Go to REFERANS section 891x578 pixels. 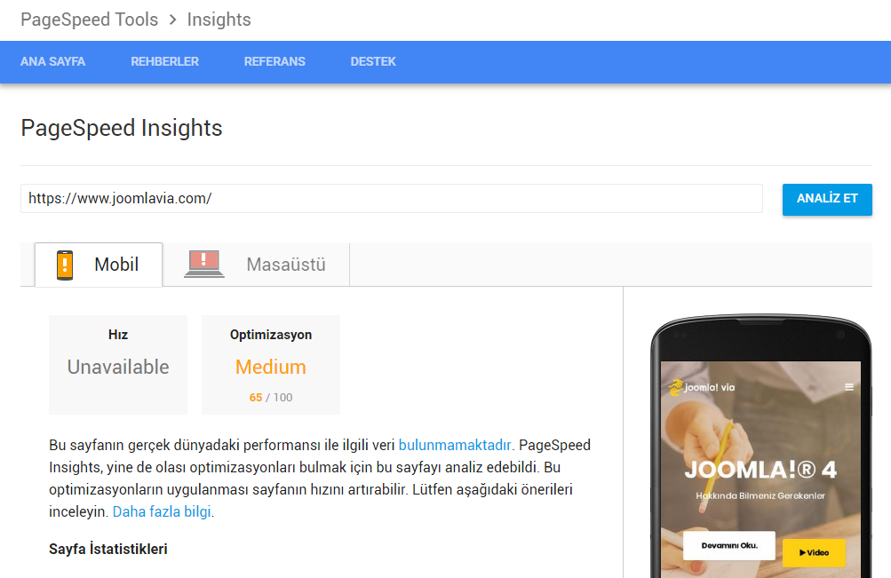tap(274, 62)
